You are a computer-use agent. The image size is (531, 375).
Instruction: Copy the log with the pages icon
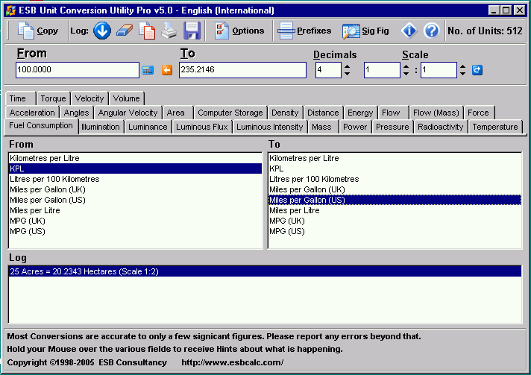[x=147, y=31]
